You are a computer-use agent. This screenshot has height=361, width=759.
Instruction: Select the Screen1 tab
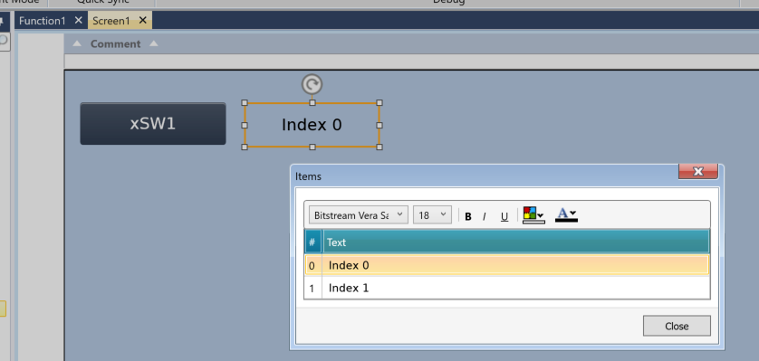[111, 21]
